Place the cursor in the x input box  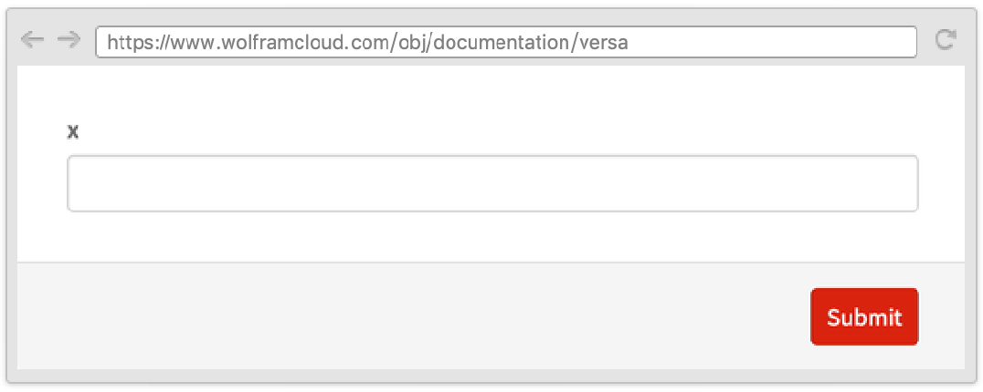[x=492, y=183]
